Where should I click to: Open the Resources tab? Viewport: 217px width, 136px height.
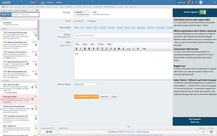pyautogui.click(x=50, y=2)
